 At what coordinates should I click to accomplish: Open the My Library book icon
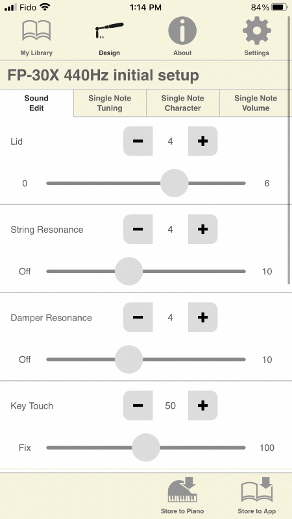(x=36, y=30)
